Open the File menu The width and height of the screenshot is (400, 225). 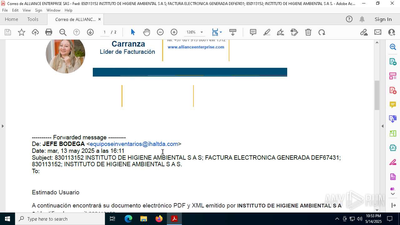click(5, 10)
